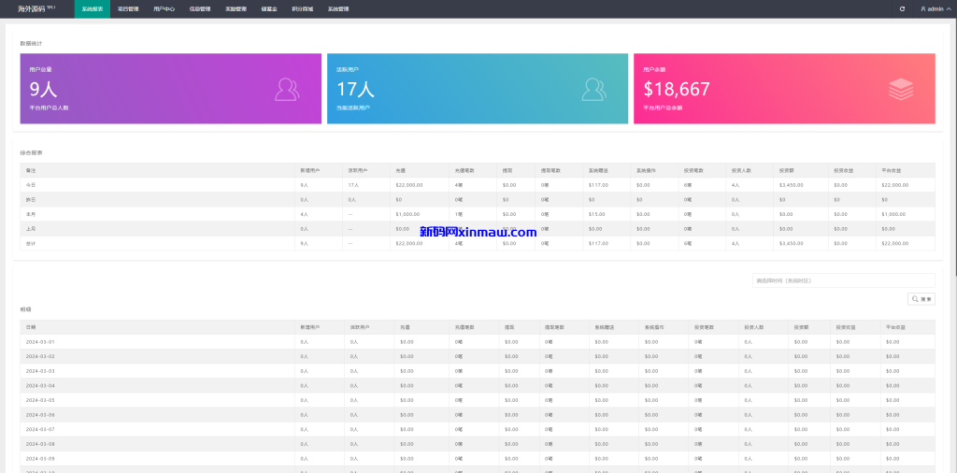
Task: Open the admin account dropdown
Action: click(x=935, y=8)
